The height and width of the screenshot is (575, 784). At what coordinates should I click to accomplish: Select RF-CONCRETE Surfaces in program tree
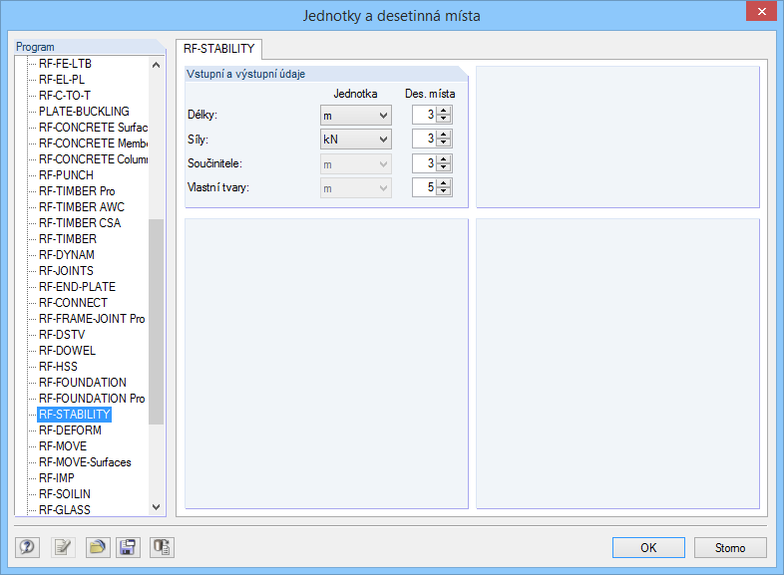click(x=93, y=128)
